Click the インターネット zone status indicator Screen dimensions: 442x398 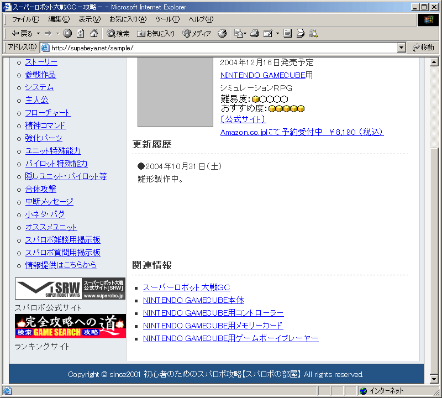382,391
